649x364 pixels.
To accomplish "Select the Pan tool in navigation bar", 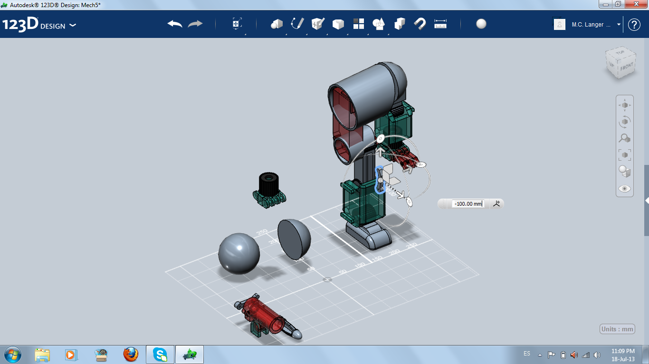I will [625, 105].
